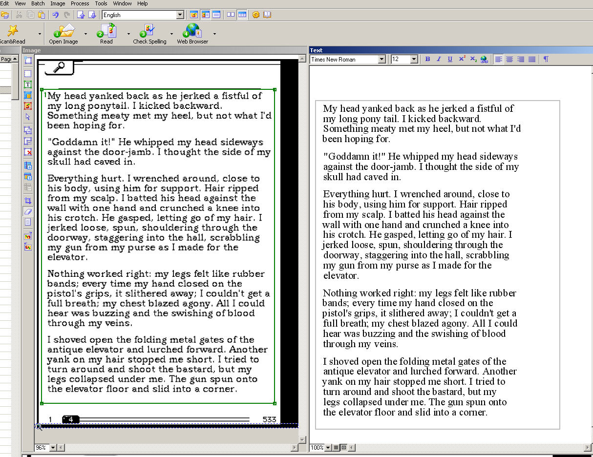Select the Delete Block red-X tool
Viewport: 593px width, 457px height.
(x=28, y=152)
